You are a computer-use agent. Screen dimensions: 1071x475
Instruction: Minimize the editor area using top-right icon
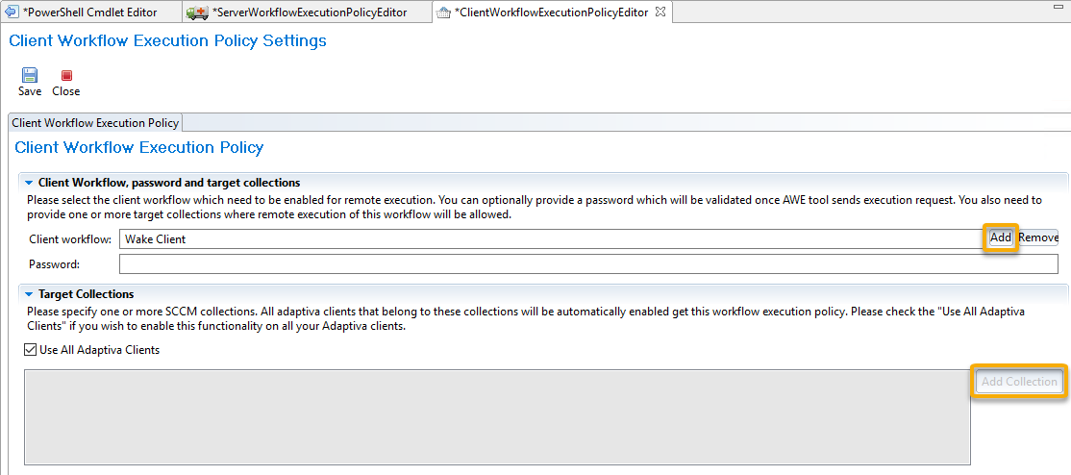pyautogui.click(x=1059, y=6)
